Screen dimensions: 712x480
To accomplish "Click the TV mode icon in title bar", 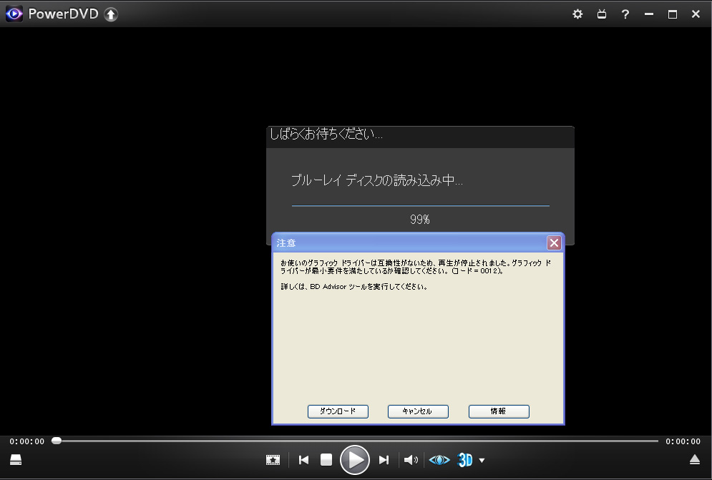I will coord(602,14).
